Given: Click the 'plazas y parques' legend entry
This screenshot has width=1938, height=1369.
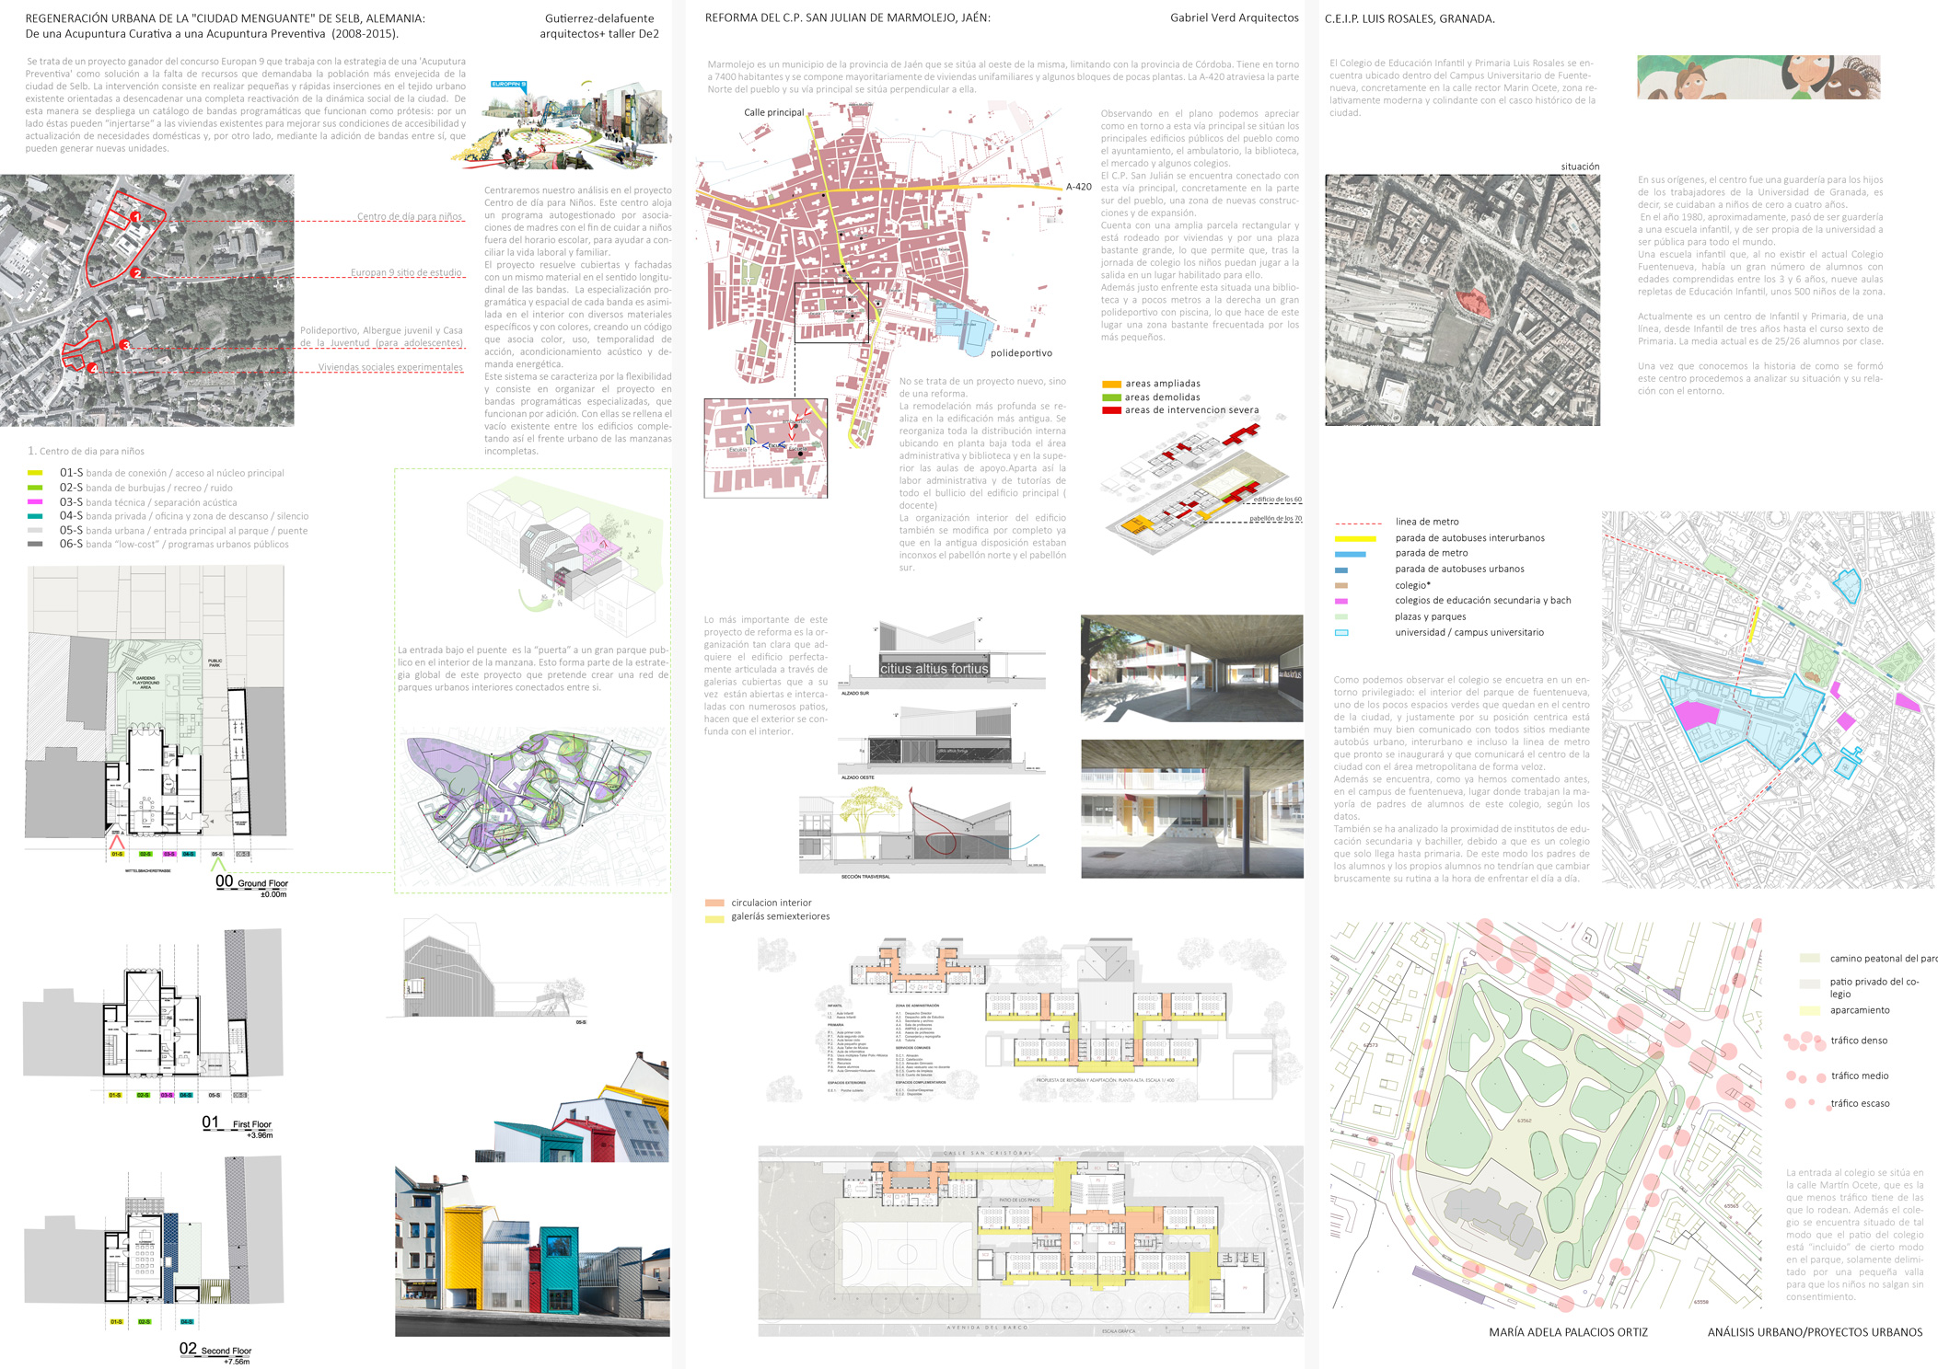Looking at the screenshot, I should (1430, 616).
